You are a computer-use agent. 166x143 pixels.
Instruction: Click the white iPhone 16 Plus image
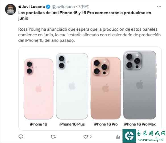click(72, 86)
